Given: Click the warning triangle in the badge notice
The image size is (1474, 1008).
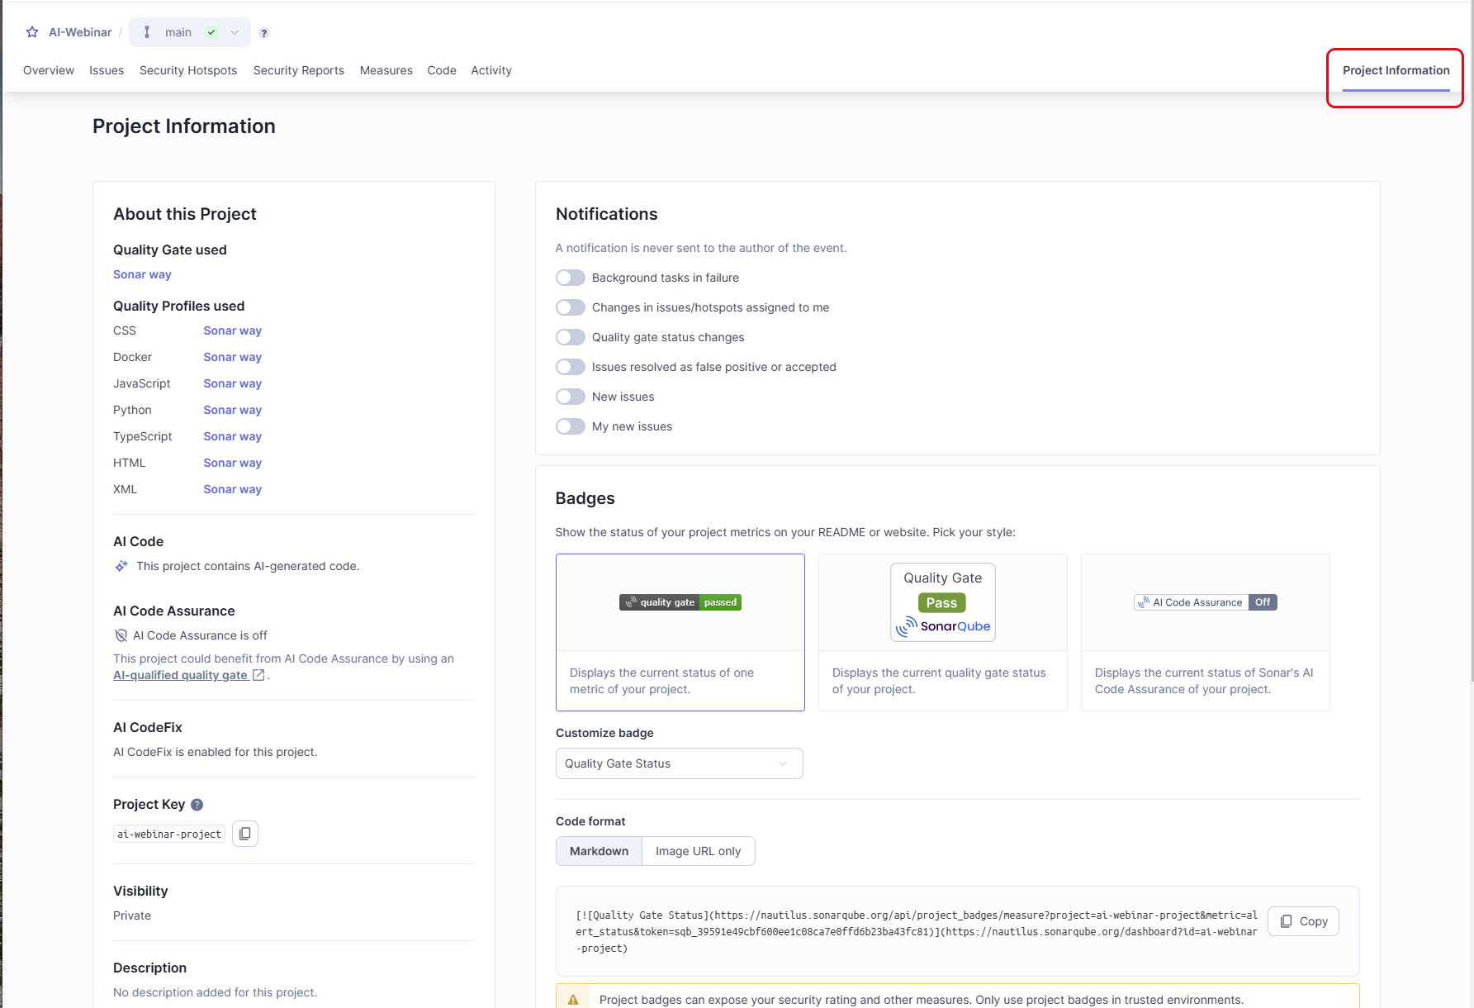Looking at the screenshot, I should pos(572,997).
